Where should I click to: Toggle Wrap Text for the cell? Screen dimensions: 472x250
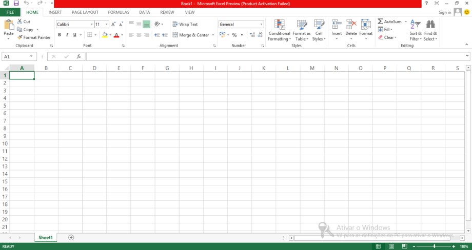point(185,24)
